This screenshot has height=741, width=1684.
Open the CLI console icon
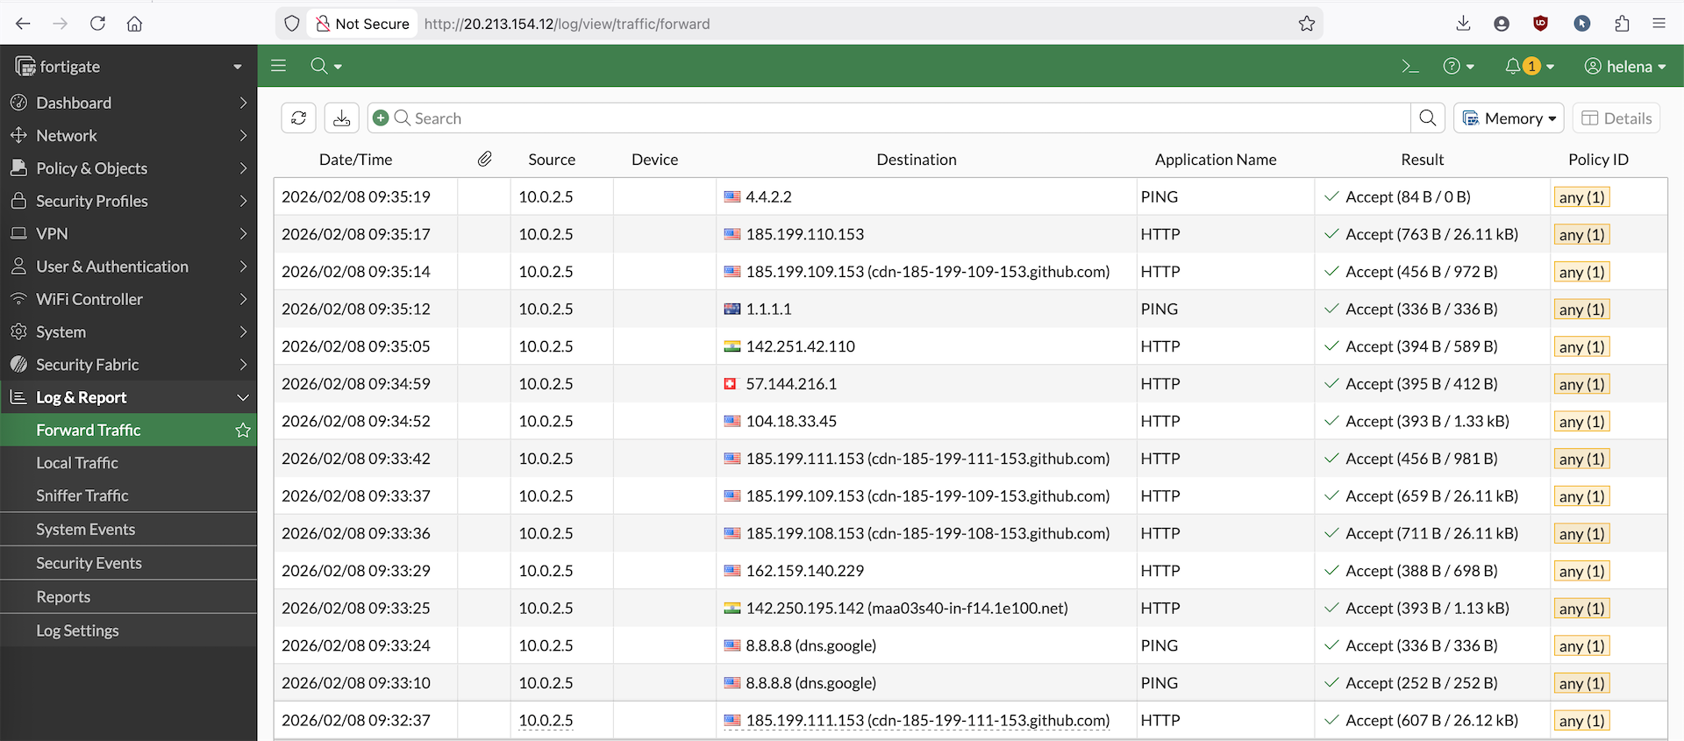[x=1410, y=67]
